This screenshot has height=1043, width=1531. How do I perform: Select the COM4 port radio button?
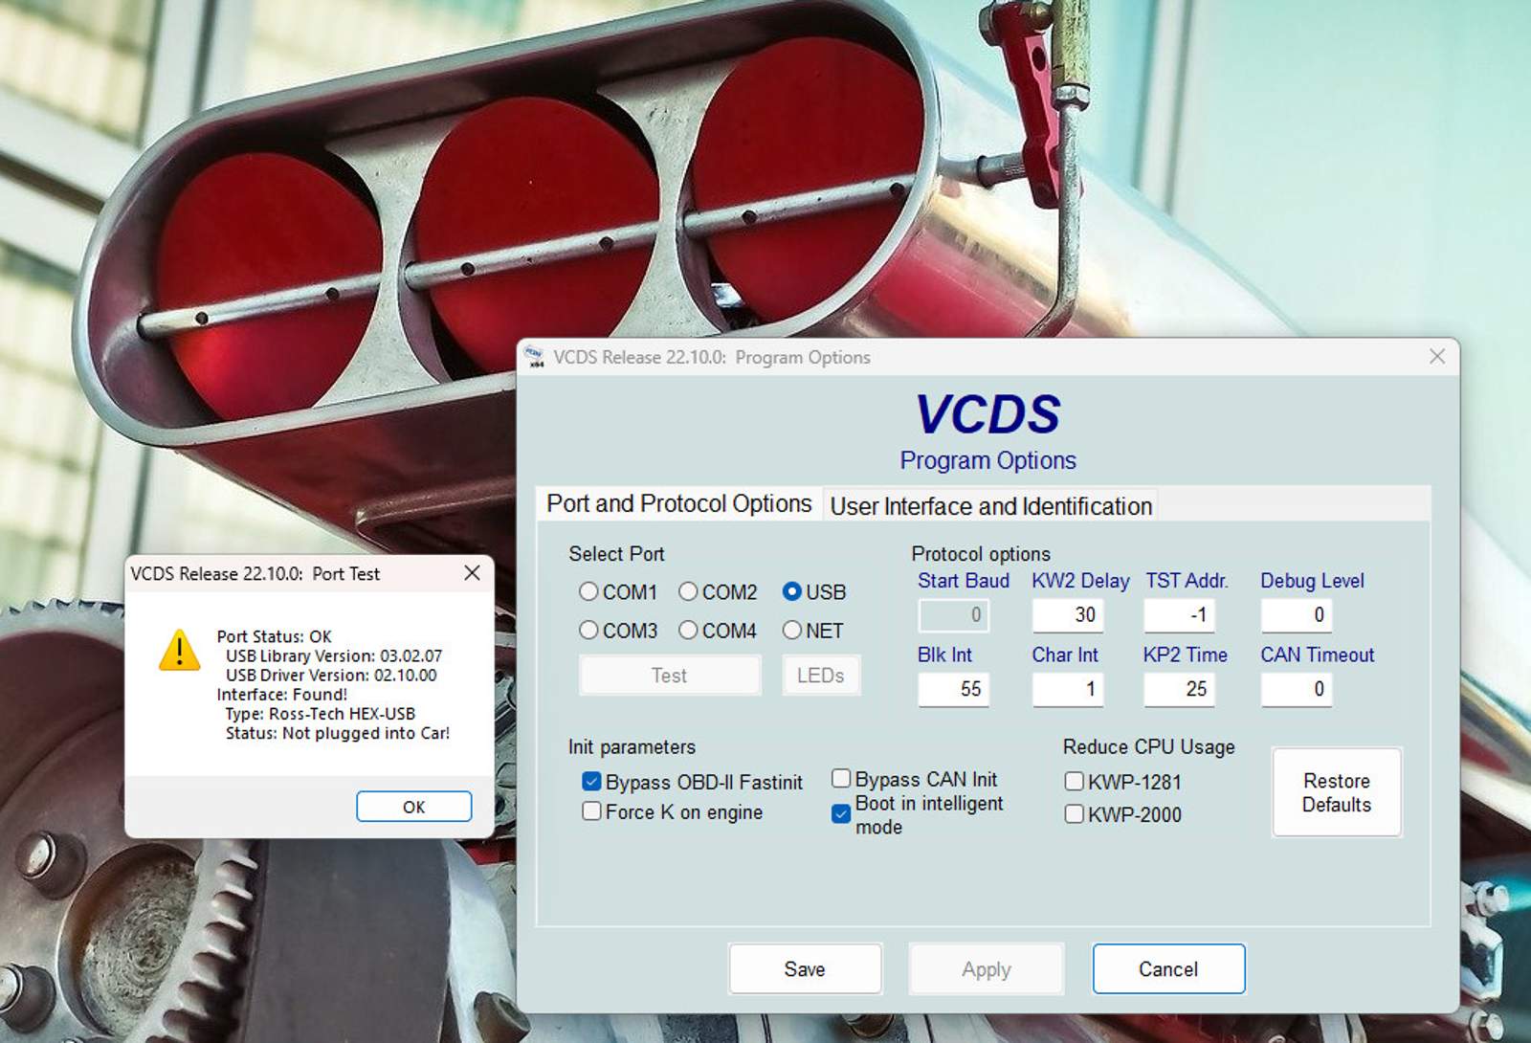688,630
